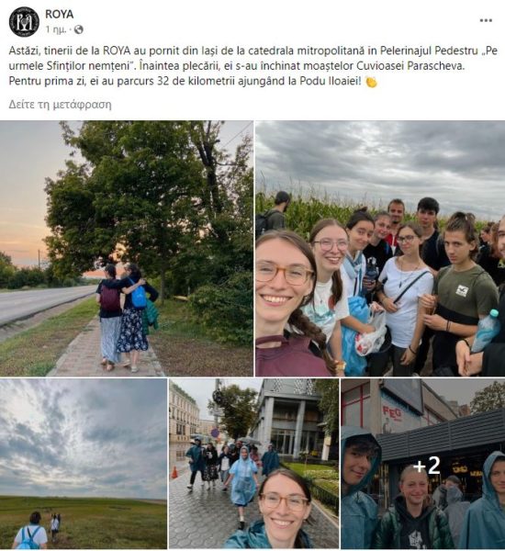Click the post timestamp under ROYA

click(55, 30)
